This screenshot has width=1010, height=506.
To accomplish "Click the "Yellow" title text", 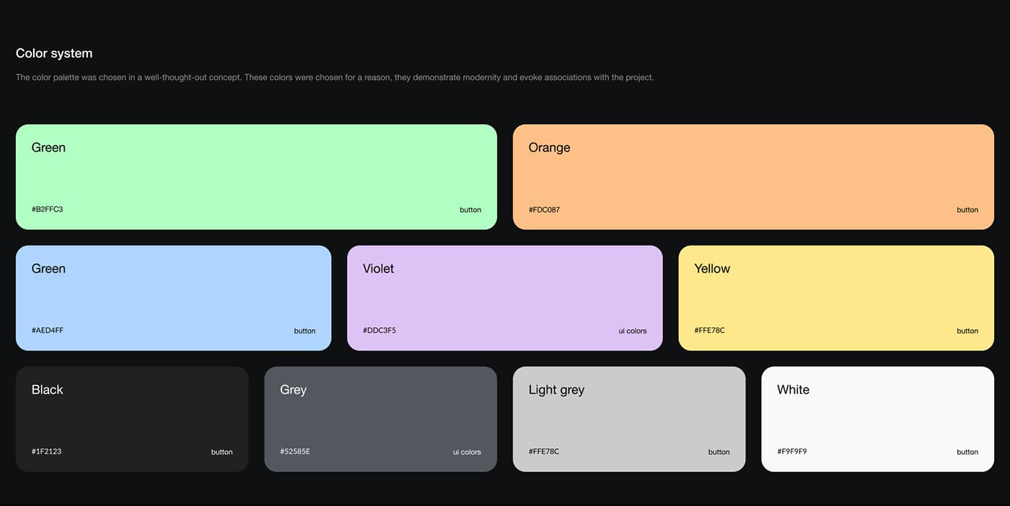I will [712, 269].
